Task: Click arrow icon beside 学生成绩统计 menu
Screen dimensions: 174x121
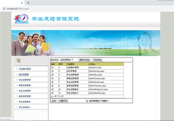Action: 17,107
